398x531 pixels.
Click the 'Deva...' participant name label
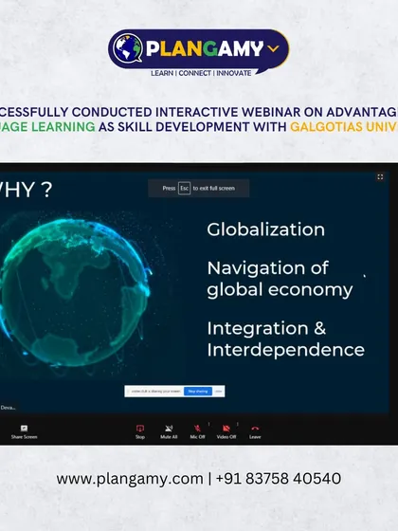tap(9, 408)
